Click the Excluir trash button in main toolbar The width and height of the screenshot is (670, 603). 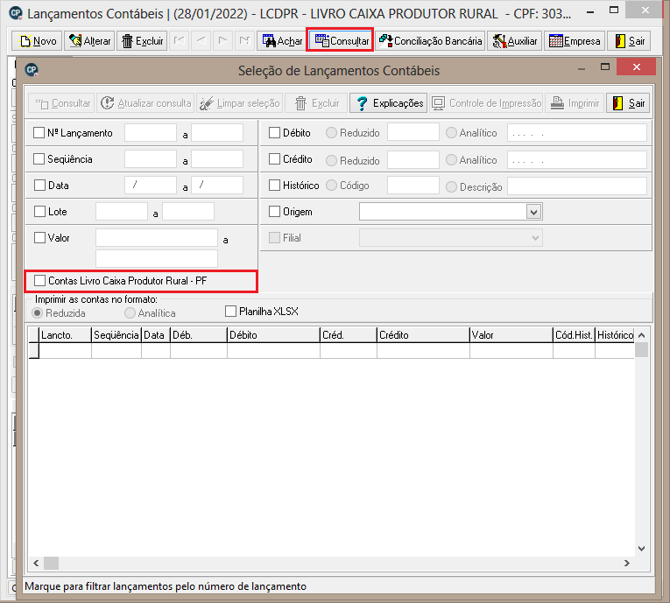(142, 41)
